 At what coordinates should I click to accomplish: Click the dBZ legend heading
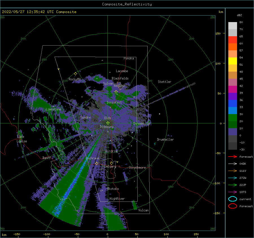[239, 15]
